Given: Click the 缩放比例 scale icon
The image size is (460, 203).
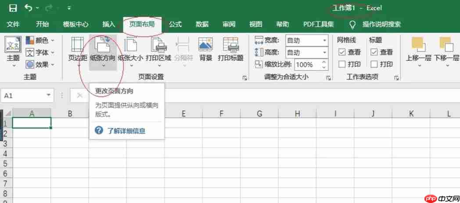Looking at the screenshot, I should tap(259, 64).
